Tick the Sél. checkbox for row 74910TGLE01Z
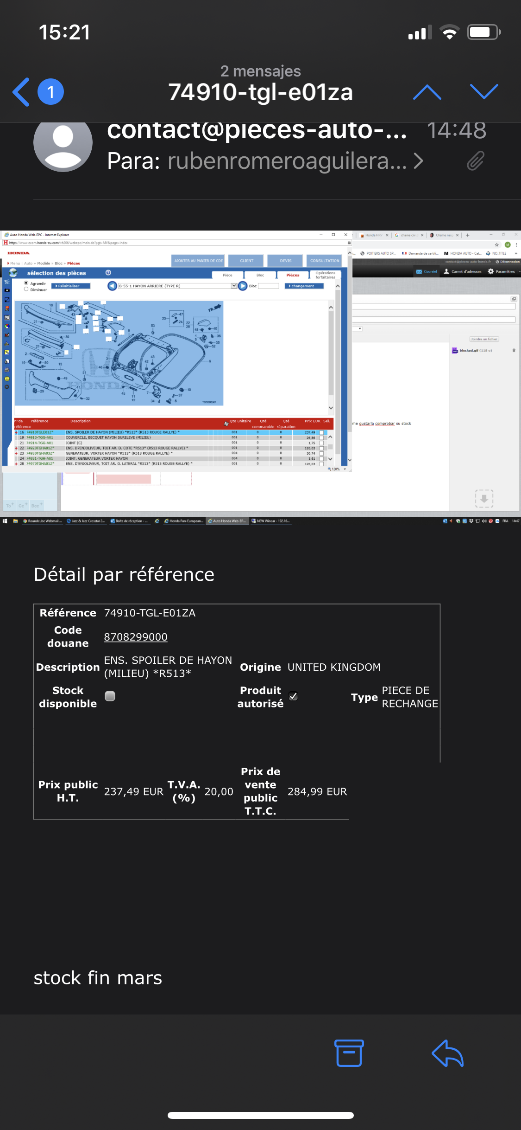 pyautogui.click(x=321, y=432)
